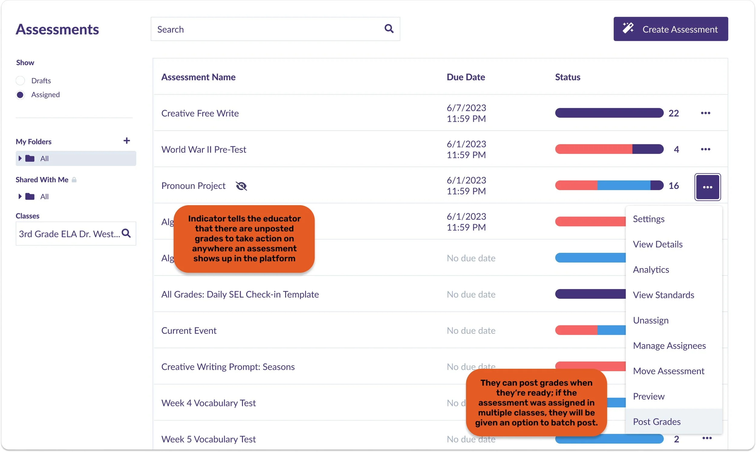Click hidden-eye indicator next to Pronoun Project
The height and width of the screenshot is (452, 756).
(x=241, y=186)
